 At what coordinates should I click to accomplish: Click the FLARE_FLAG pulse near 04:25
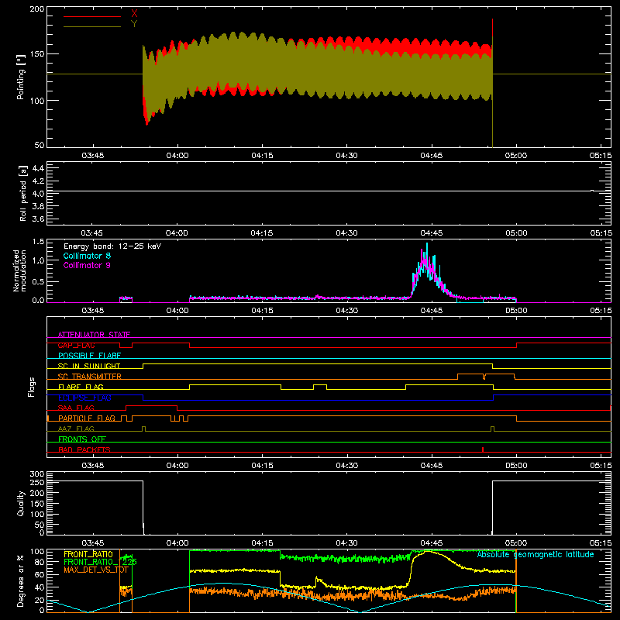(x=320, y=385)
